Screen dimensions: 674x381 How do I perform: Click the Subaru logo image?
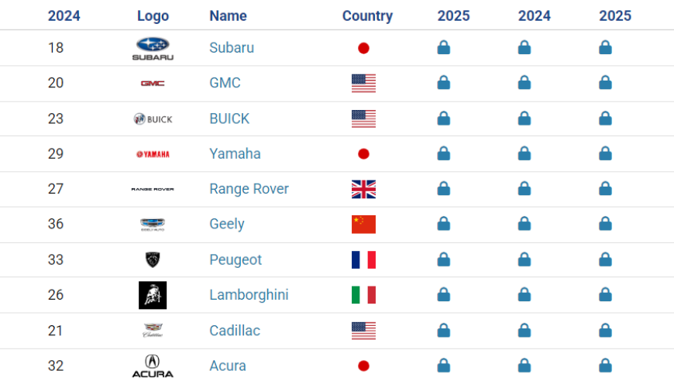click(x=153, y=49)
